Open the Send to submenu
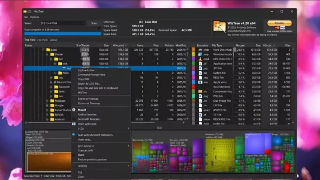The image size is (320, 180). [x=101, y=166]
